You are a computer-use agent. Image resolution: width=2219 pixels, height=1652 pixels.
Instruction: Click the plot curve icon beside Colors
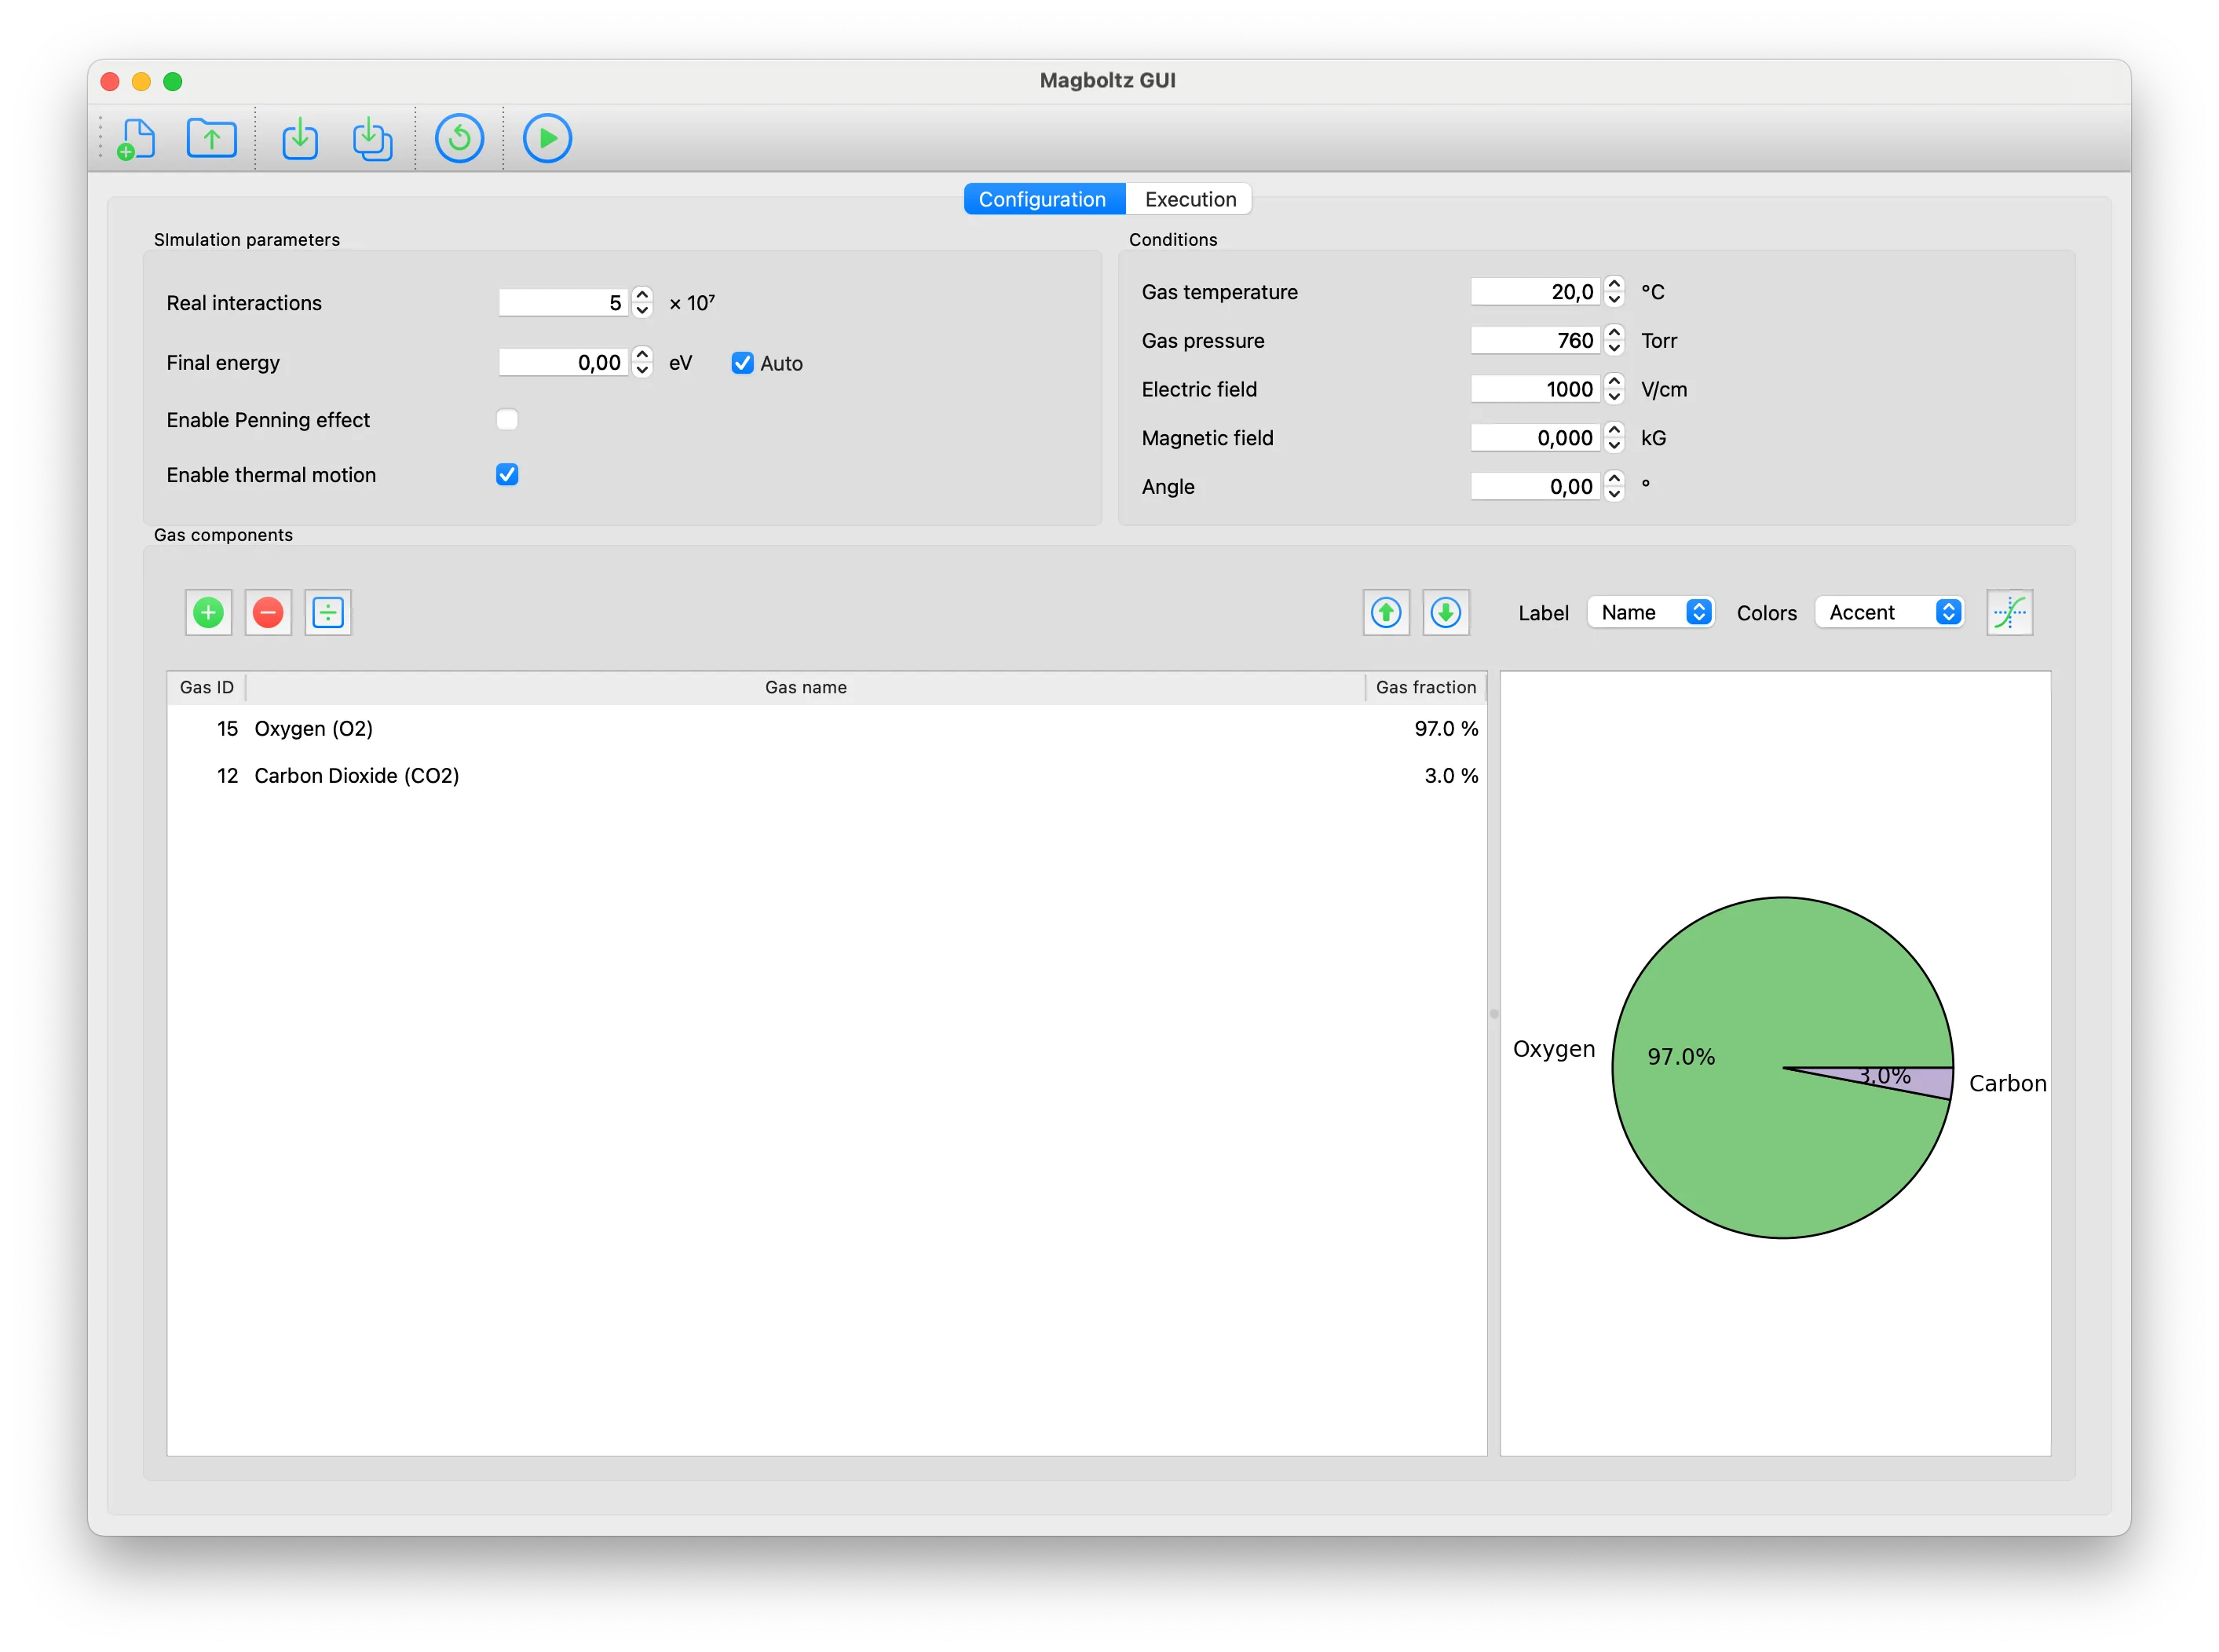click(2009, 612)
